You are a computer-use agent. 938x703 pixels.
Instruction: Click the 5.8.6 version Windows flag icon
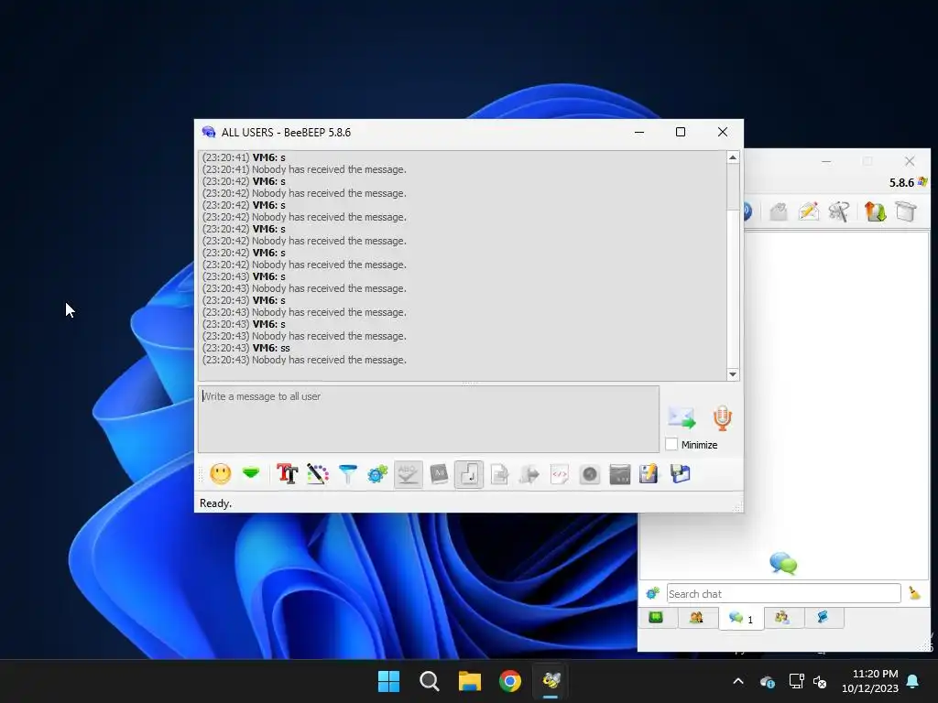922,182
